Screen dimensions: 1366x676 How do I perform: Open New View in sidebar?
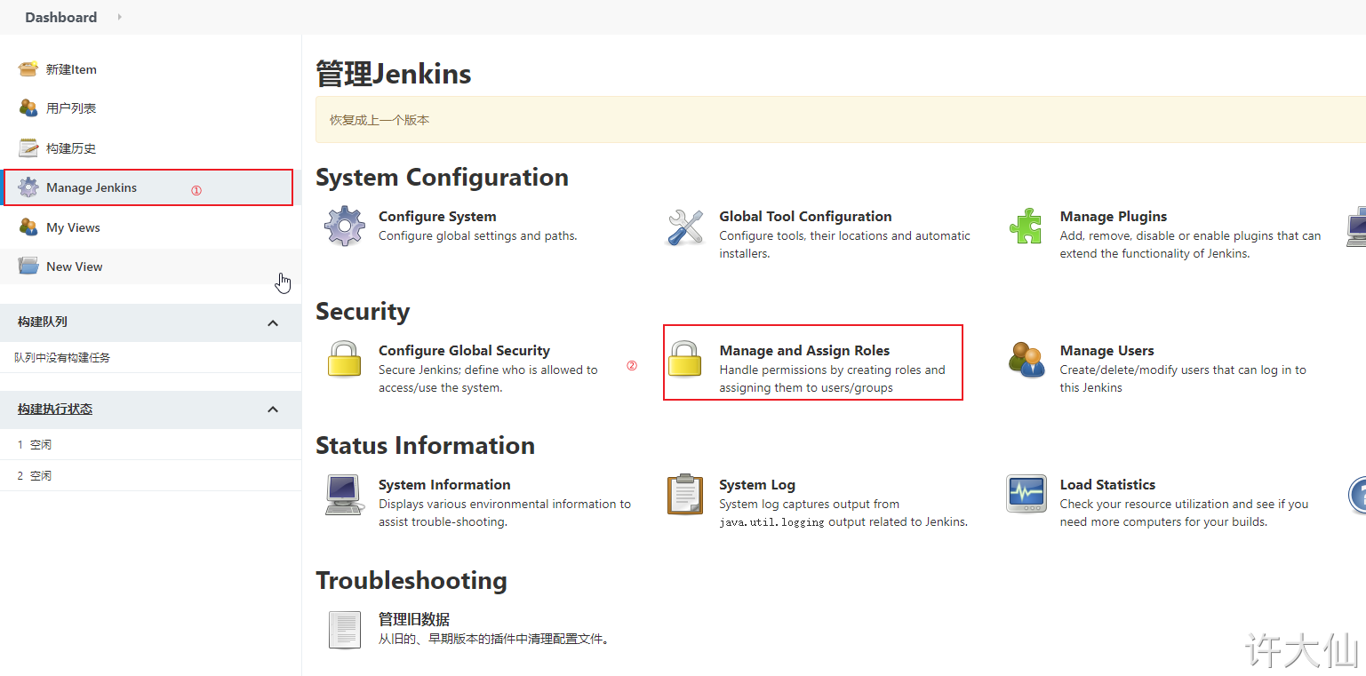[75, 266]
